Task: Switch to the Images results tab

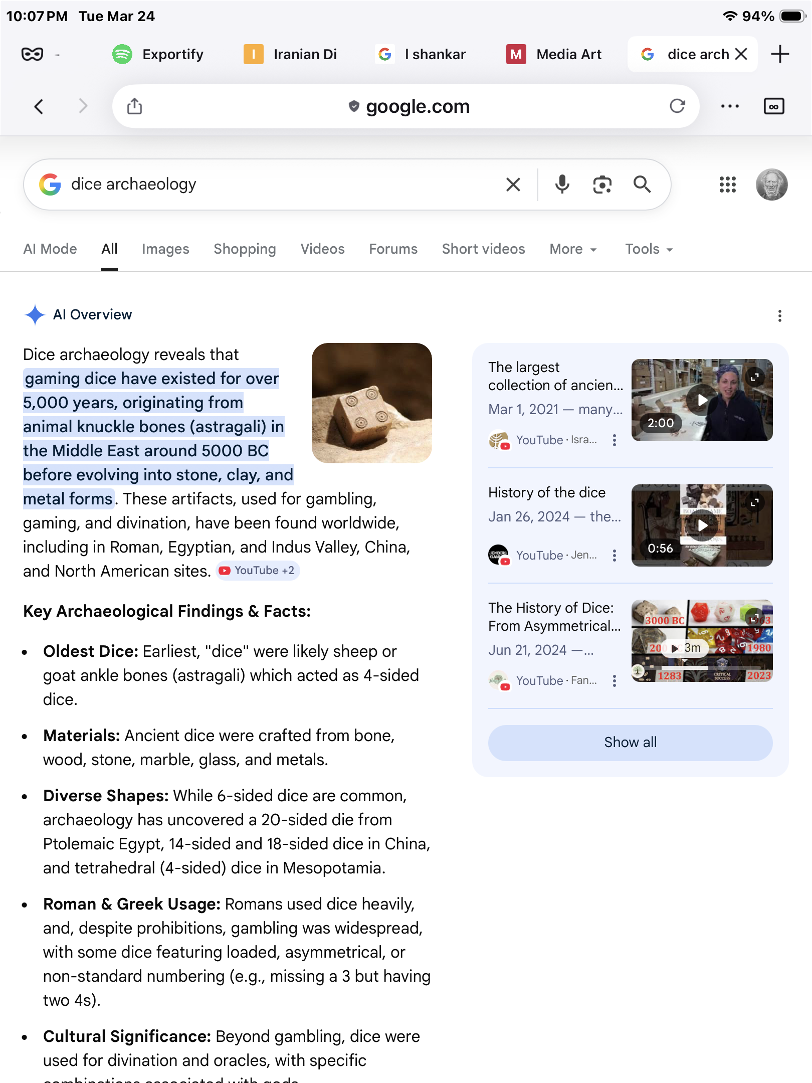Action: click(x=165, y=249)
